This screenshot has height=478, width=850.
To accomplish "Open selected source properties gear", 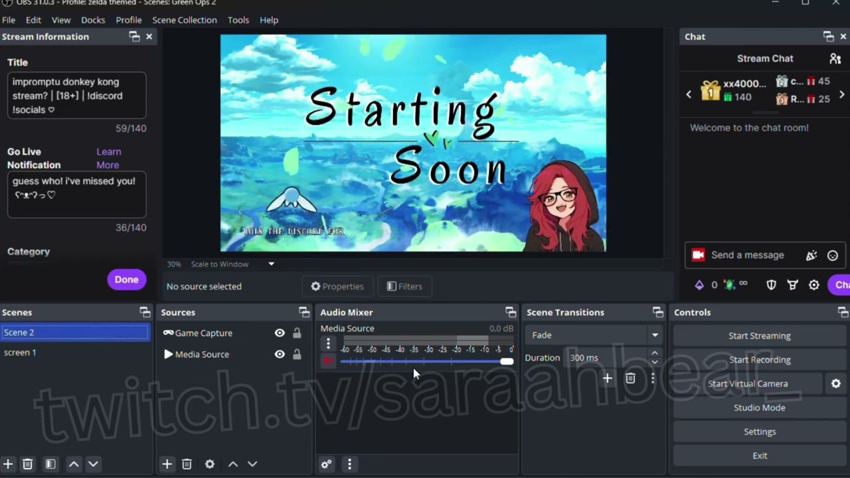I will pyautogui.click(x=210, y=464).
